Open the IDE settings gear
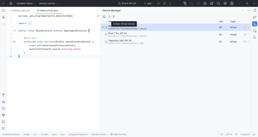The width and height of the screenshot is (258, 137). coord(225,4)
